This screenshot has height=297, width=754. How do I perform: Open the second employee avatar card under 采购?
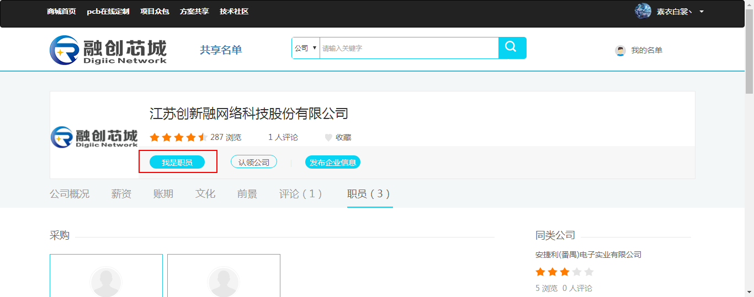(x=224, y=276)
